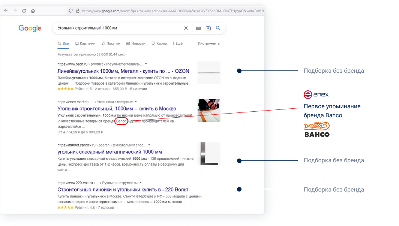Expand the Ещё menu
The width and height of the screenshot is (399, 226).
(x=178, y=43)
